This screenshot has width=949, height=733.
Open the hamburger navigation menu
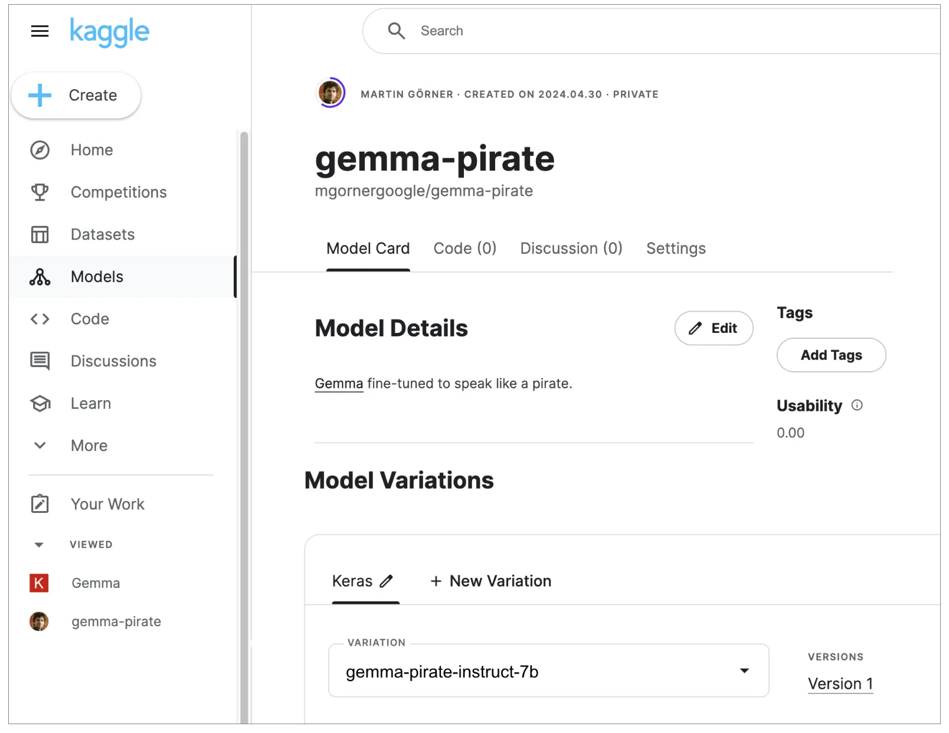(40, 31)
